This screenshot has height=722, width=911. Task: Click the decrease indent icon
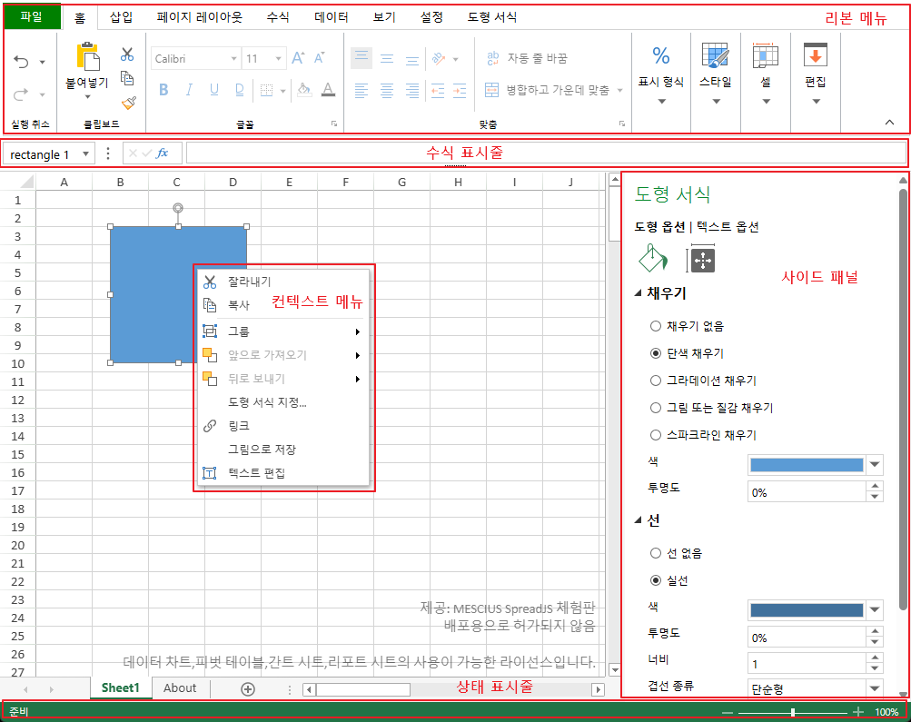point(438,90)
